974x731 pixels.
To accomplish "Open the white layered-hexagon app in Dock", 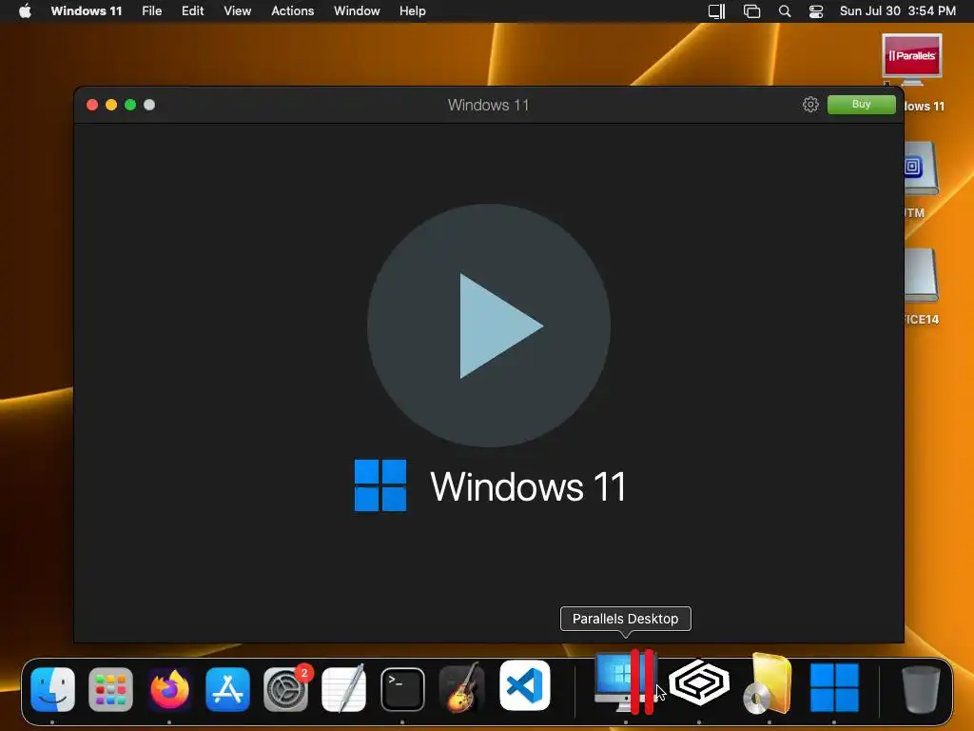I will tap(699, 683).
